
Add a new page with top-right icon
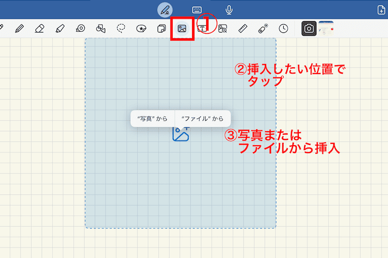381,10
